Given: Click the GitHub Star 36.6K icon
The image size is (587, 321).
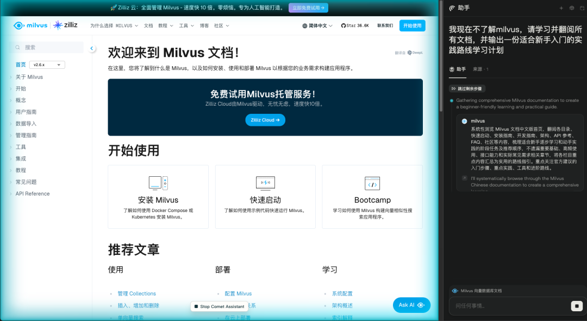Looking at the screenshot, I should click(344, 26).
